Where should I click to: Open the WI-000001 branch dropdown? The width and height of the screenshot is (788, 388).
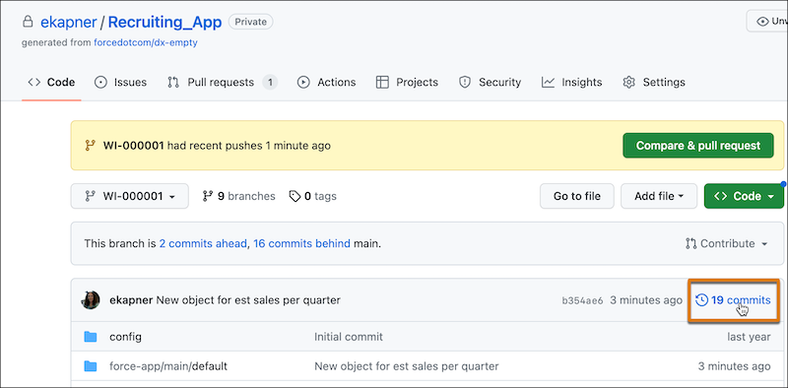click(130, 196)
